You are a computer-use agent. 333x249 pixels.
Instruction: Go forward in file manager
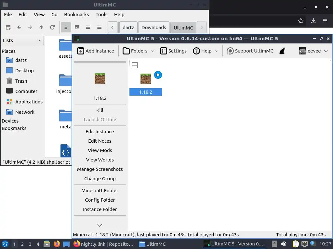[30, 27]
